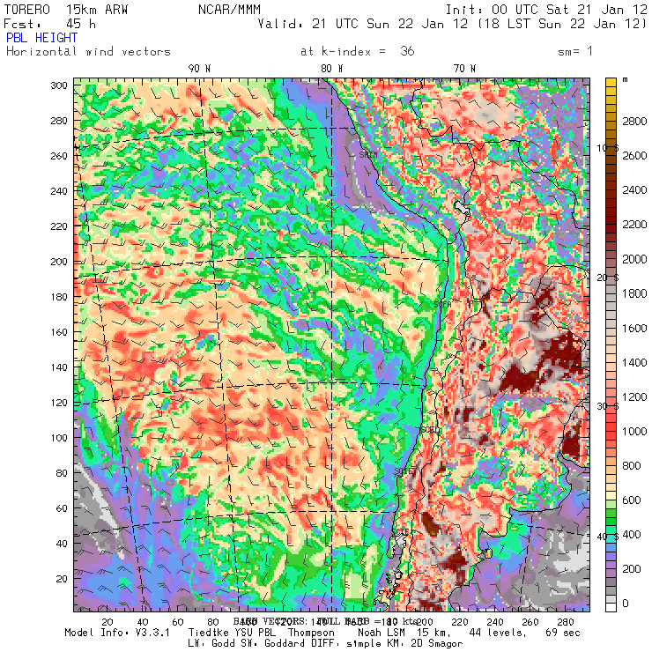Click the colorbar value "1800"
This screenshot has width=652, height=652.
634,294
